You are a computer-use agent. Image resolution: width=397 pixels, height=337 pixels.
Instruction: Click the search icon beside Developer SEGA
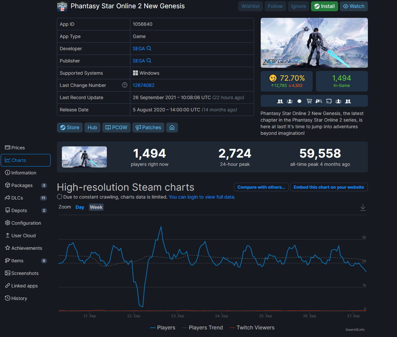click(x=149, y=49)
